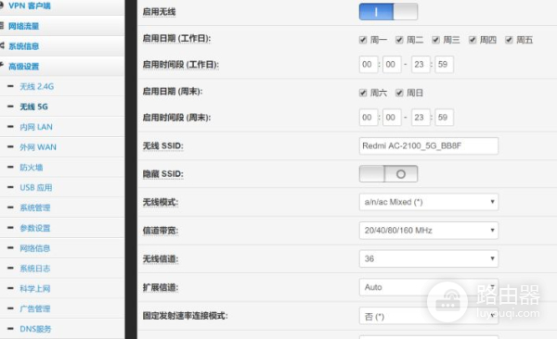557x339 pixels.
Task: Open the 无线信道 dropdown showing 36
Action: click(x=429, y=258)
